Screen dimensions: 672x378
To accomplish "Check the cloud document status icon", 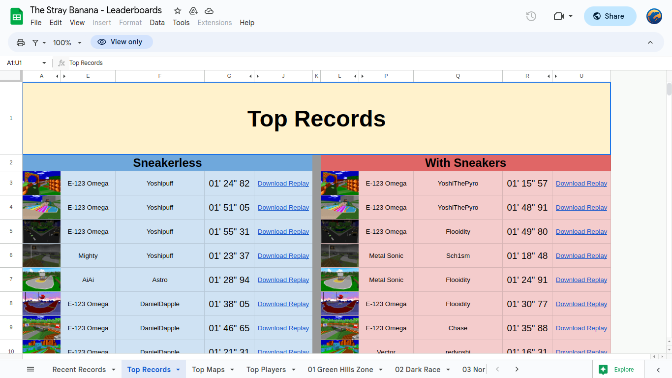I will 209,11.
